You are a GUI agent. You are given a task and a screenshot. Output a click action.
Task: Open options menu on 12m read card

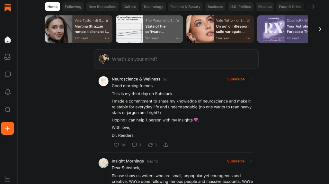point(248,38)
